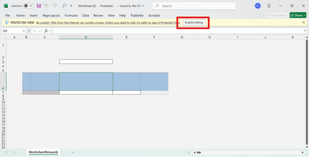Toggle the AutoSave switch
The width and height of the screenshot is (309, 157).
pyautogui.click(x=29, y=6)
